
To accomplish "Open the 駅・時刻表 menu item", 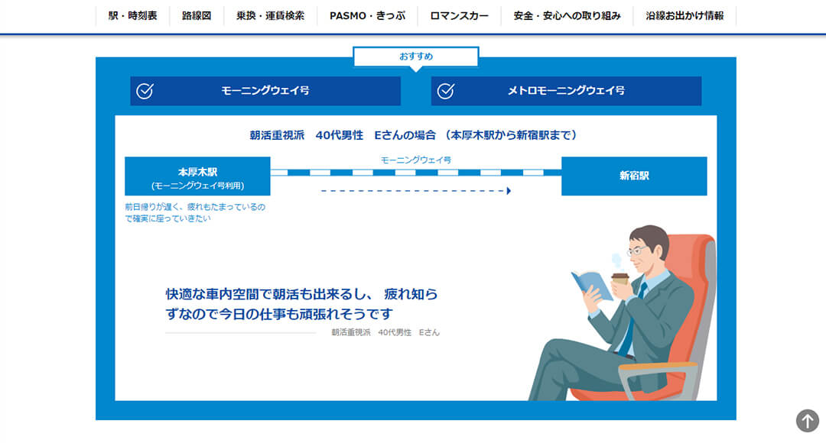I will (133, 16).
